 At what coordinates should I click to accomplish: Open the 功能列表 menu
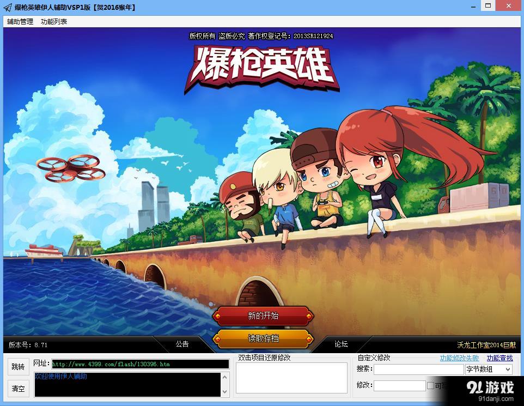tap(54, 22)
